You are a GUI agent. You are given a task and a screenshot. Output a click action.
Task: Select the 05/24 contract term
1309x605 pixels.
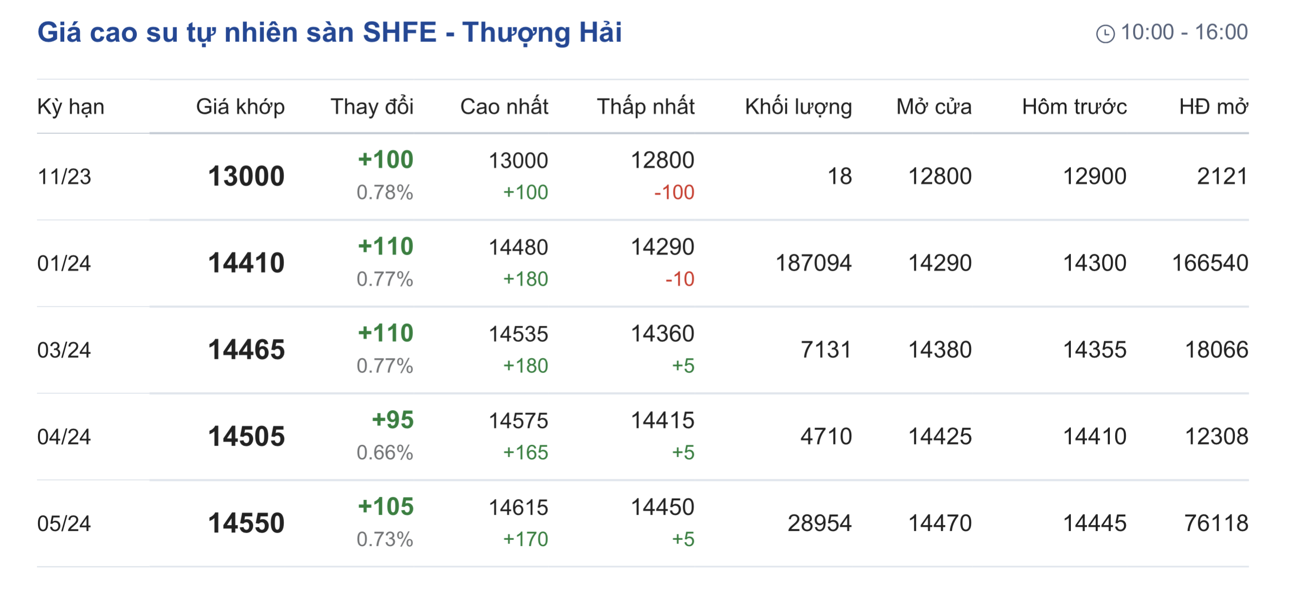(x=64, y=524)
